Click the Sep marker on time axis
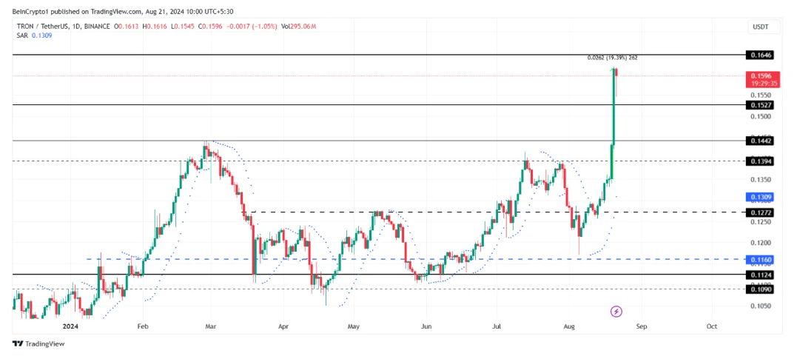Image resolution: width=800 pixels, height=359 pixels. (x=641, y=325)
